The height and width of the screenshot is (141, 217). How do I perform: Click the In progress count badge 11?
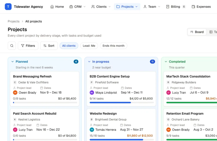pos(152,62)
